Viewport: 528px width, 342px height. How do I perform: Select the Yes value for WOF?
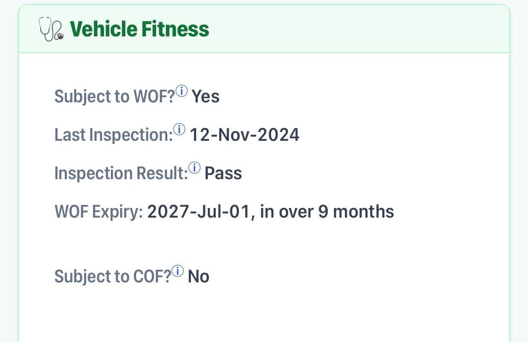point(205,97)
